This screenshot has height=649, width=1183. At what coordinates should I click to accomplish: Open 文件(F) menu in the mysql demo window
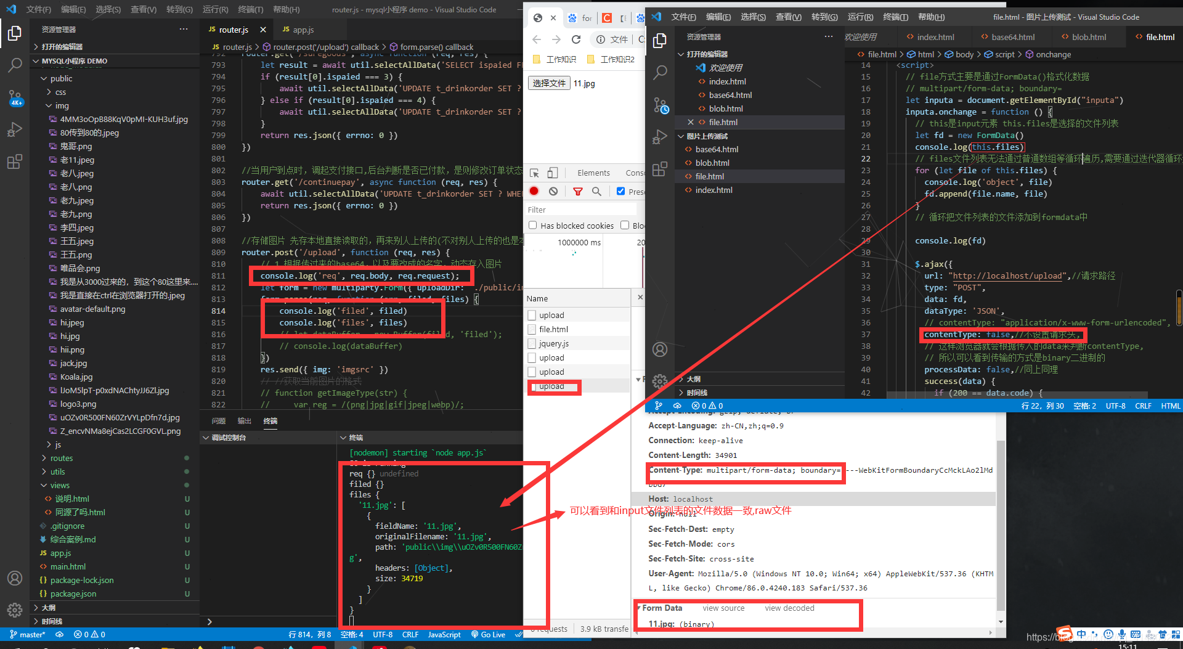tap(39, 9)
